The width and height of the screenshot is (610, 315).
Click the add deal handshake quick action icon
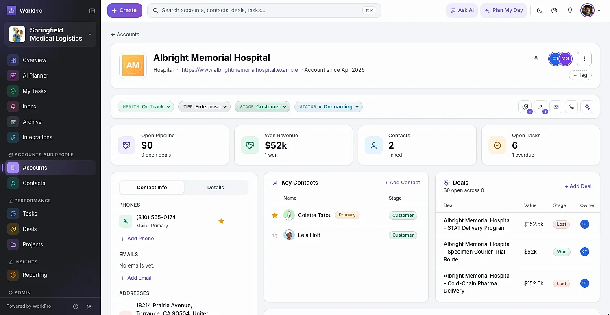(x=525, y=107)
